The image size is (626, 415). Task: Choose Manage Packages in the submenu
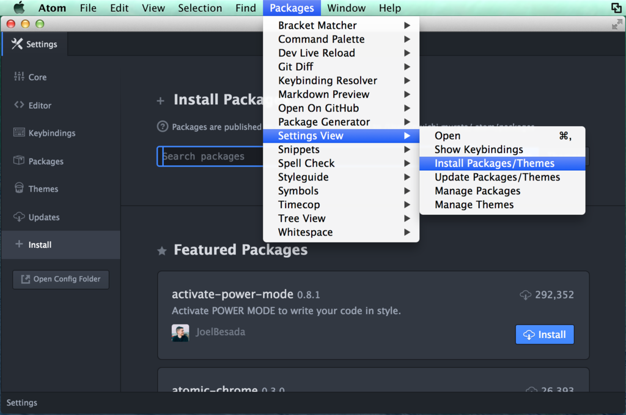(503, 191)
